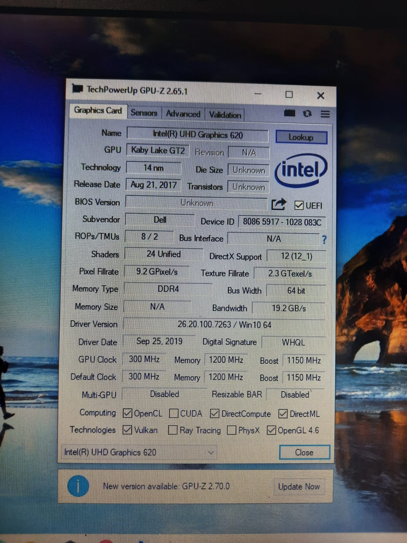Click the Driver Date value Sep 25, 2019
Image resolution: width=407 pixels, height=543 pixels.
[159, 341]
